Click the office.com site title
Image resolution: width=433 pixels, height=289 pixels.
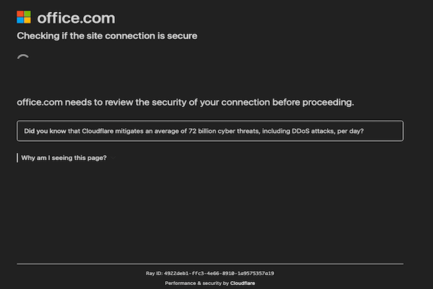76,18
